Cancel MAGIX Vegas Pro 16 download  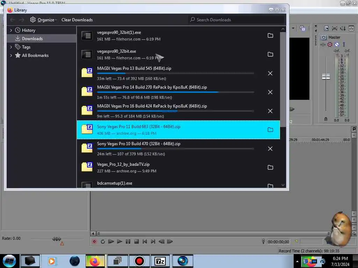[x=270, y=111]
